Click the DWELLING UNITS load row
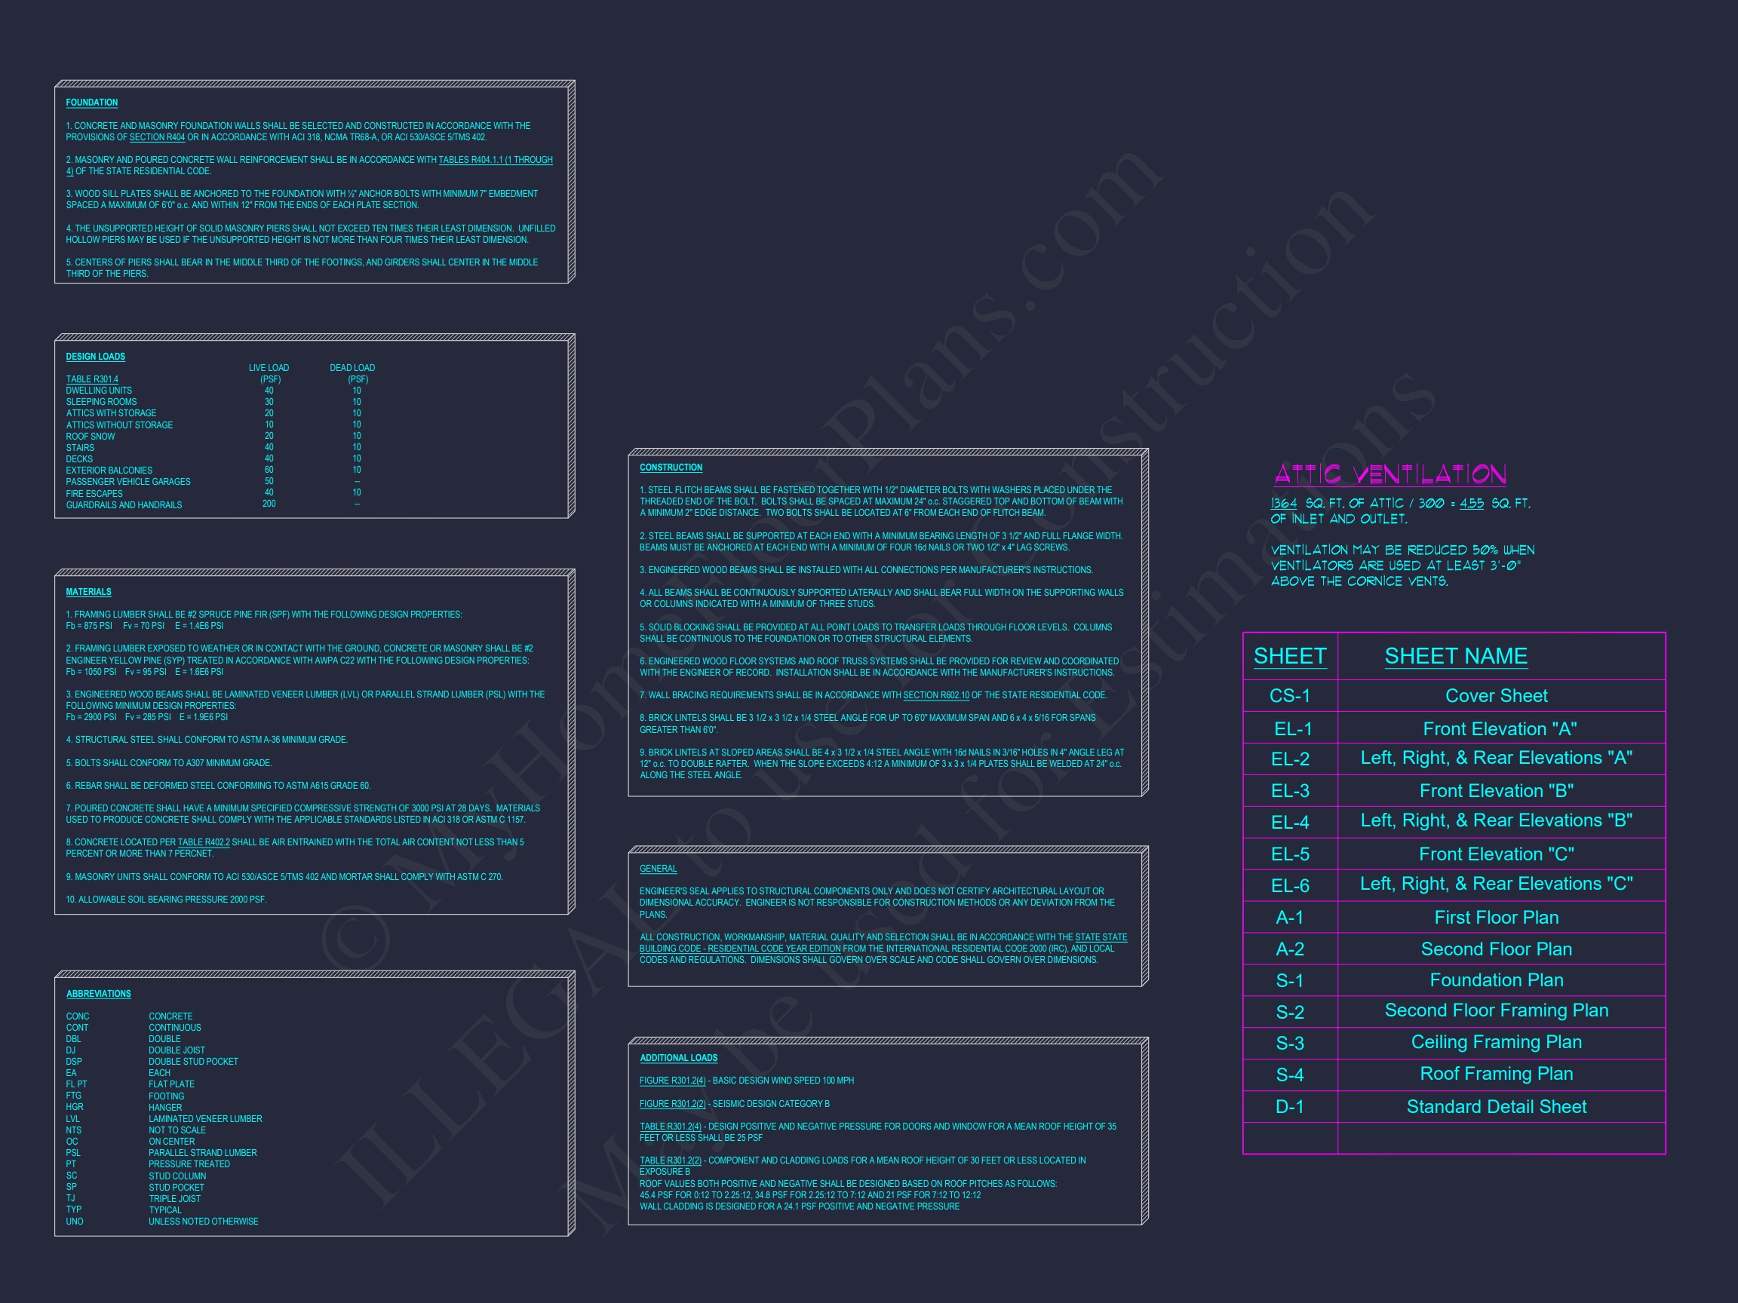The height and width of the screenshot is (1303, 1738). [213, 391]
